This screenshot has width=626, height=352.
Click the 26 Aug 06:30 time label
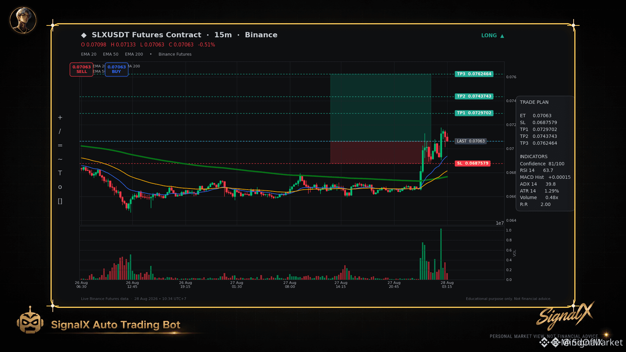pos(81,285)
